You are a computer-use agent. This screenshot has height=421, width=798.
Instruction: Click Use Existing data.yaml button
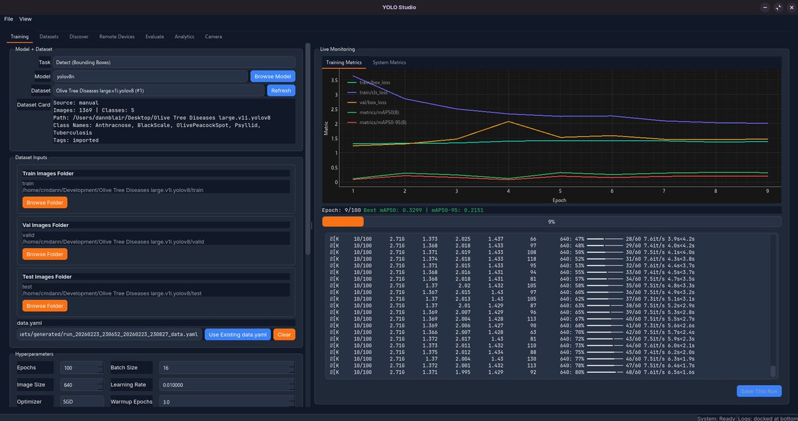click(237, 335)
